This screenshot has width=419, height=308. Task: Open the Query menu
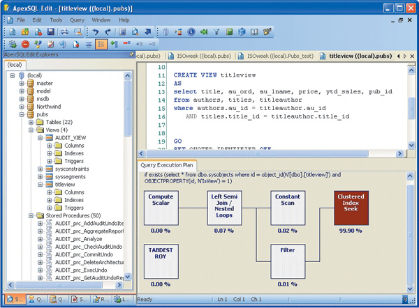click(77, 20)
